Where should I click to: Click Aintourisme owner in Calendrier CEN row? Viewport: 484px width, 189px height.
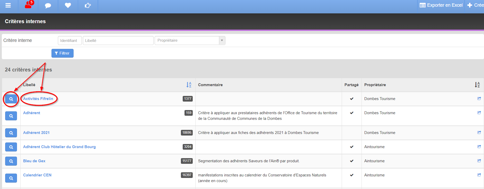point(374,175)
